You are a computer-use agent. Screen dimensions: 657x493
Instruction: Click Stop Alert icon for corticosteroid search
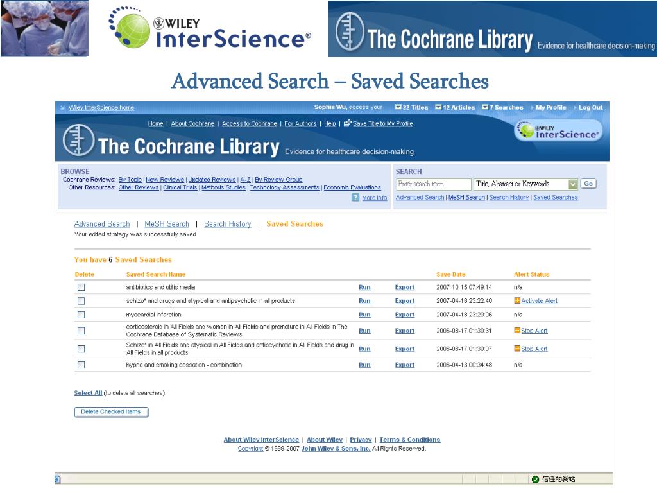coord(517,331)
